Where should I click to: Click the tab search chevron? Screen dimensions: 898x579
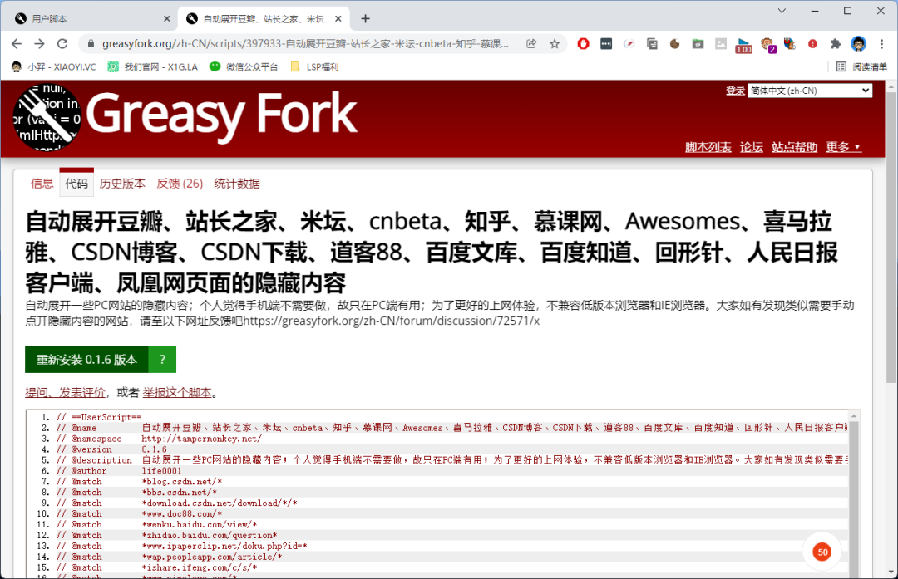click(x=782, y=11)
